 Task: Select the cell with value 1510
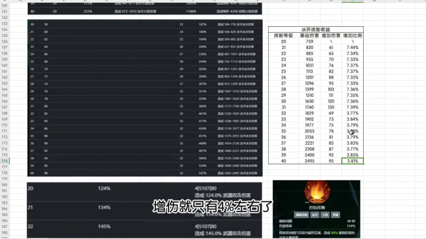[x=309, y=96]
